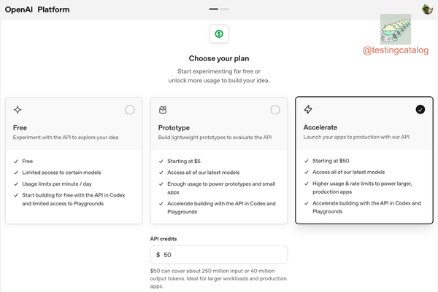Click the lightning bolt Accelerate icon
Screen dimensions: 438x292
308,109
